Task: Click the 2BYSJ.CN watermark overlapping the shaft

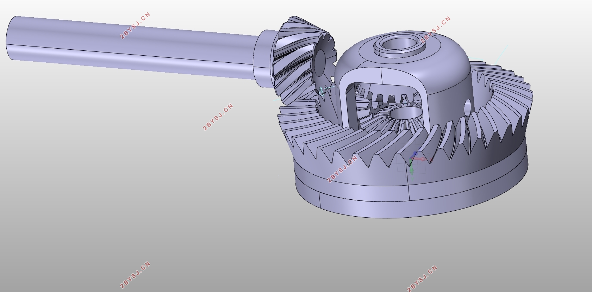Action: coord(135,26)
